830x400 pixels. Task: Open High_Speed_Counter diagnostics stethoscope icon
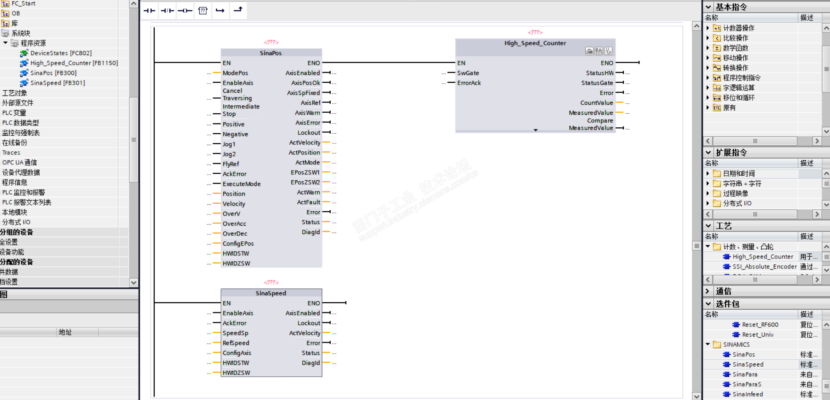pyautogui.click(x=608, y=51)
